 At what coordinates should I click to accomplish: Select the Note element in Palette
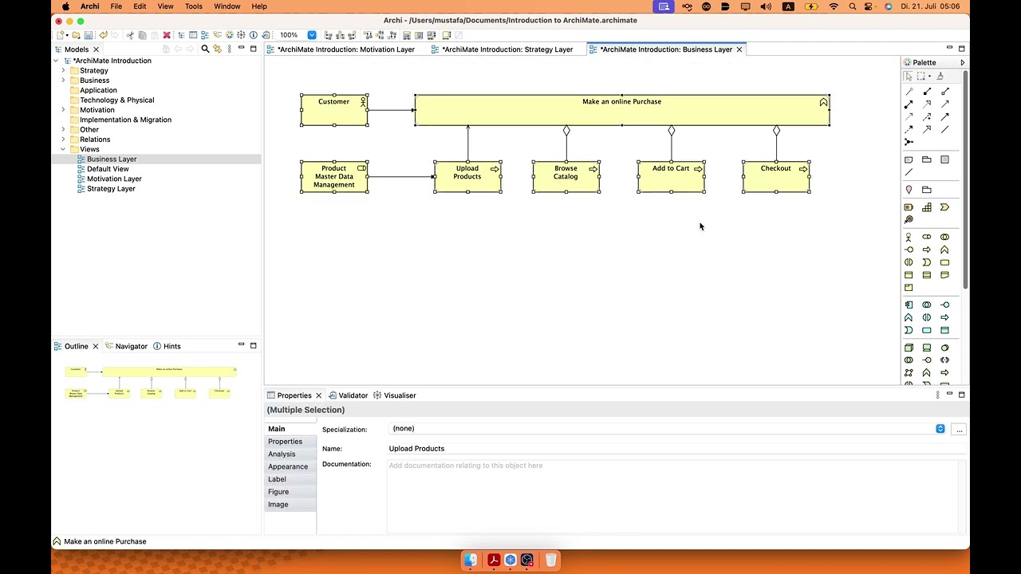click(x=909, y=159)
